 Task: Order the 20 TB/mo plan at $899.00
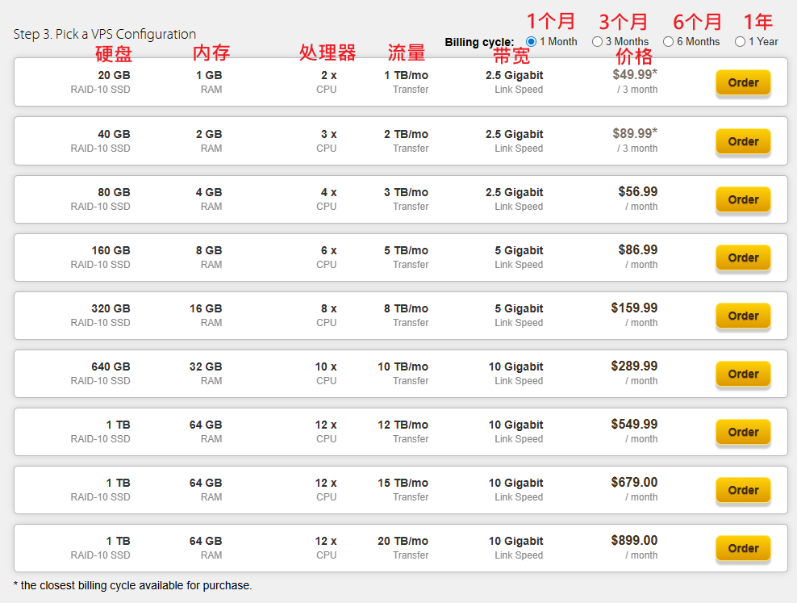(x=742, y=548)
